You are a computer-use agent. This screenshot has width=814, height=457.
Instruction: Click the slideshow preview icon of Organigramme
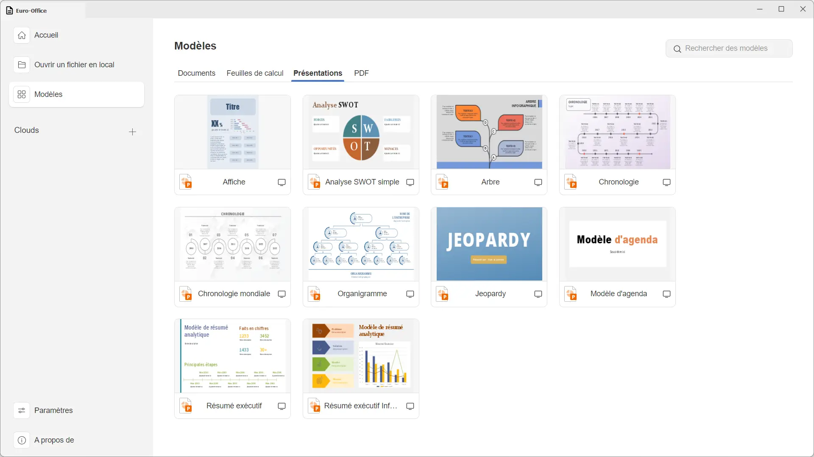[410, 294]
